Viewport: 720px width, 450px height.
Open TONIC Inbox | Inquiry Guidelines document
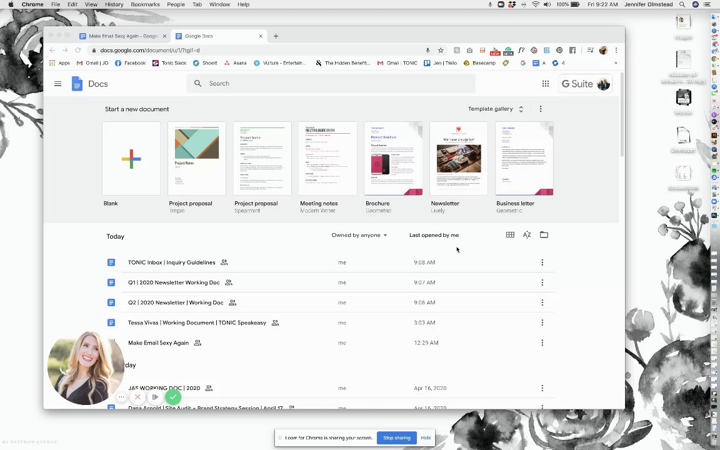pyautogui.click(x=171, y=262)
